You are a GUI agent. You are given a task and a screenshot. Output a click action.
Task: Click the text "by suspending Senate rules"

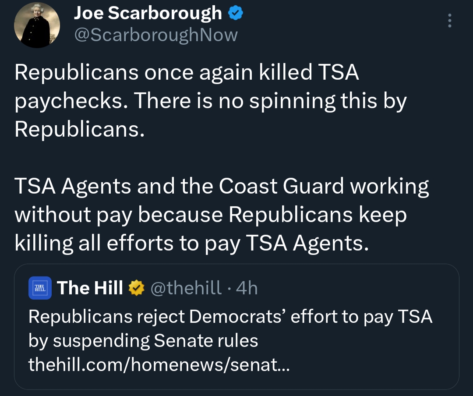click(143, 340)
